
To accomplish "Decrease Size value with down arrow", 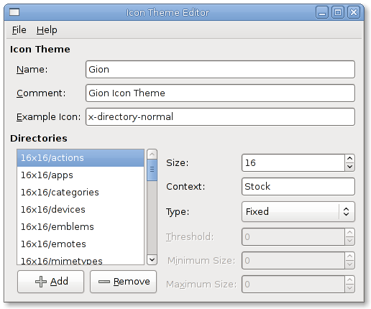I will [x=349, y=167].
